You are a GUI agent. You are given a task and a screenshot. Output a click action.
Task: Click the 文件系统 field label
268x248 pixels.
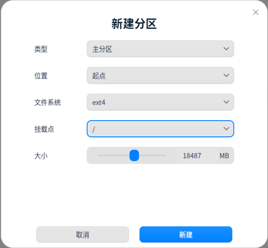coord(47,102)
